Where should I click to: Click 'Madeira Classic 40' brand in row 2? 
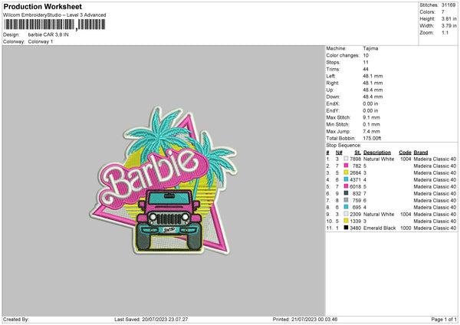point(435,166)
